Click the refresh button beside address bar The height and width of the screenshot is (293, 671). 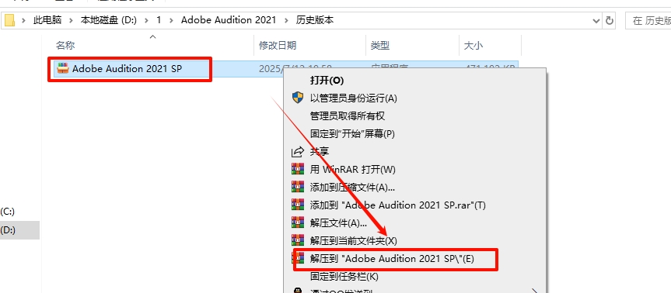609,20
